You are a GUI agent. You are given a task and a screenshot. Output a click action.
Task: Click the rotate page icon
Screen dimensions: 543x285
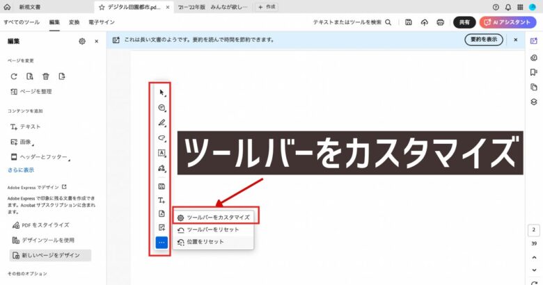click(x=14, y=76)
